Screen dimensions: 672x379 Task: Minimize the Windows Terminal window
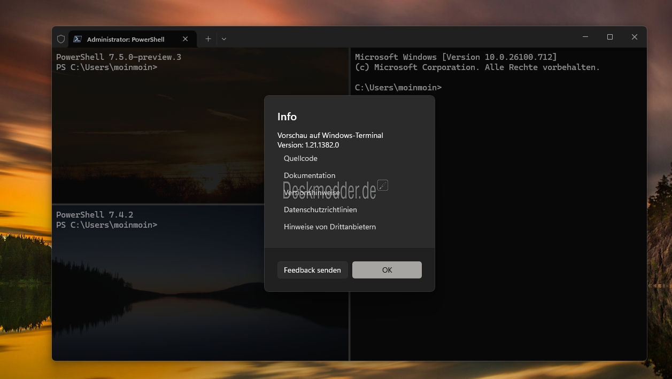pyautogui.click(x=585, y=37)
